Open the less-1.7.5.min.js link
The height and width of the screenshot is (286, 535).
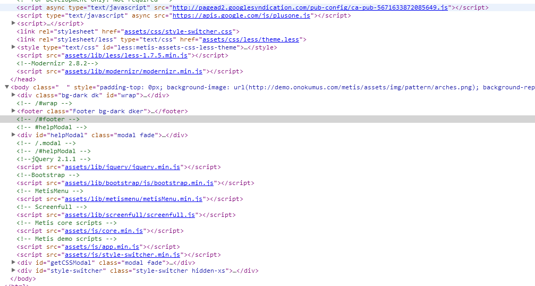click(x=126, y=55)
